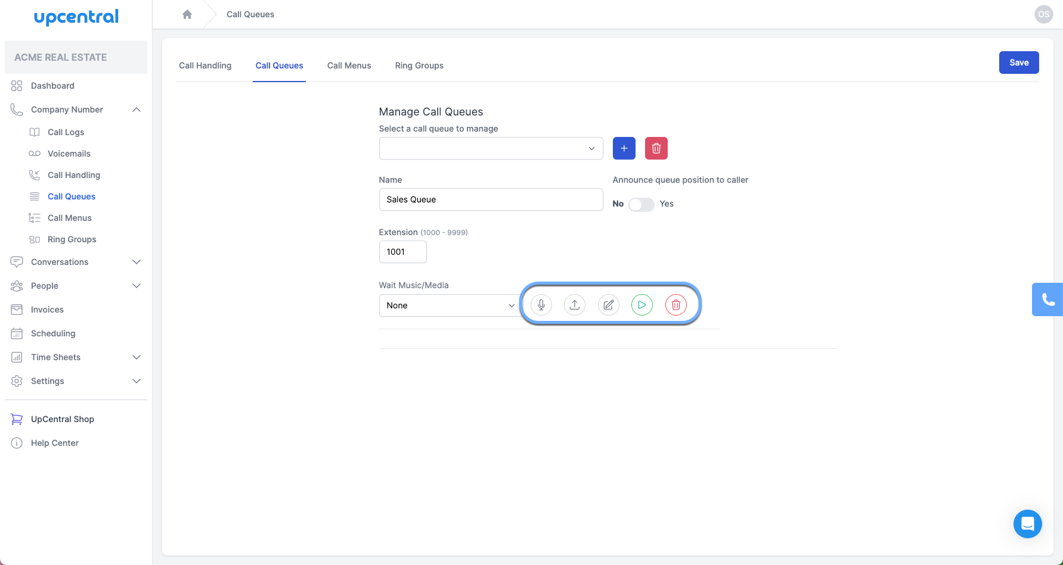Screen dimensions: 1063x565
Task: Click the OS profile avatar
Action: 1043,14
